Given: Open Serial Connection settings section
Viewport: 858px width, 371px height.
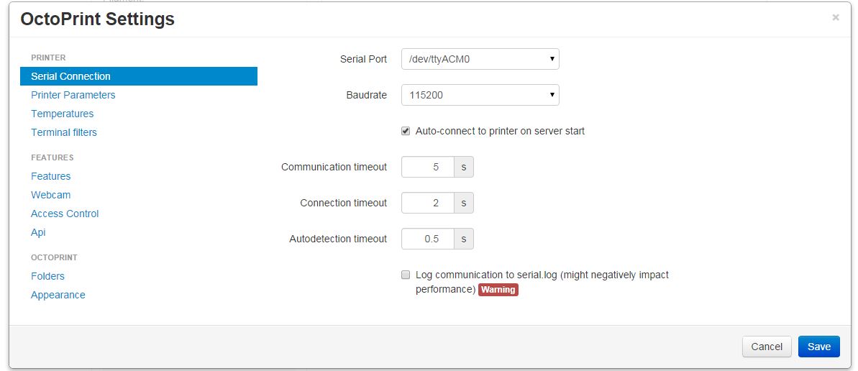Looking at the screenshot, I should (70, 76).
